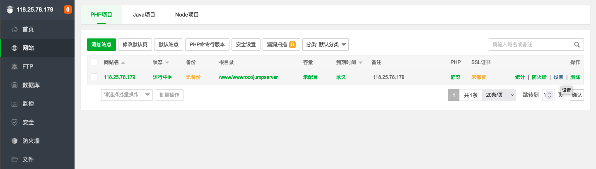Viewport: 596px width, 169px height.
Task: Open the 状态 column filter arrow
Action: pos(167,62)
